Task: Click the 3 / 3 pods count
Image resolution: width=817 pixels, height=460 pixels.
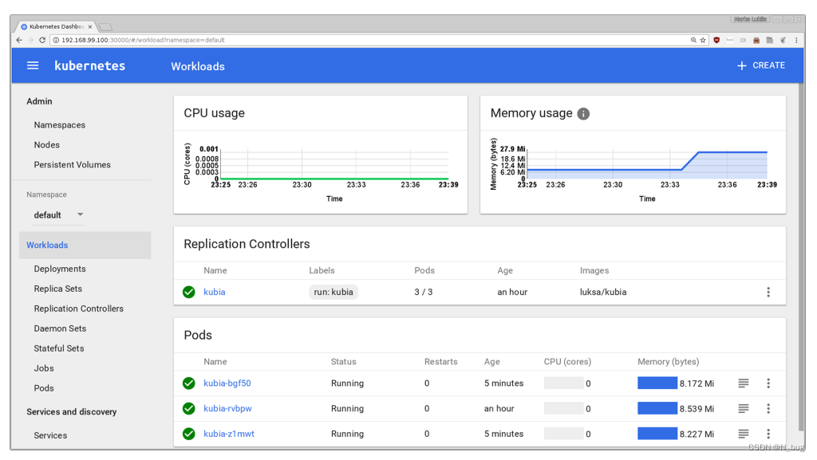Action: (x=423, y=292)
